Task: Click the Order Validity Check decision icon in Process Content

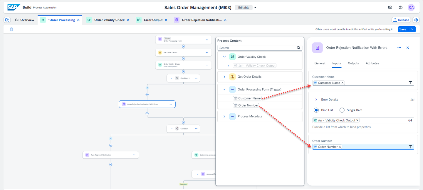Action: [232, 57]
